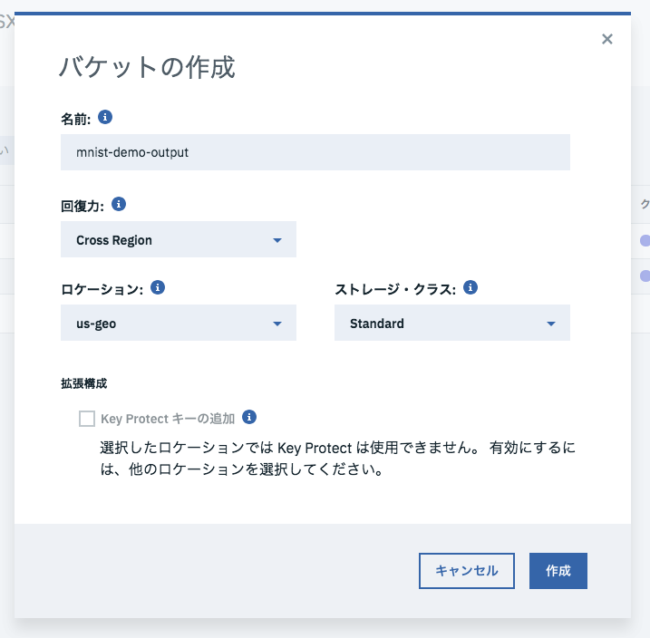Click the 作成 button to create bucket
This screenshot has height=638, width=650.
tap(558, 571)
